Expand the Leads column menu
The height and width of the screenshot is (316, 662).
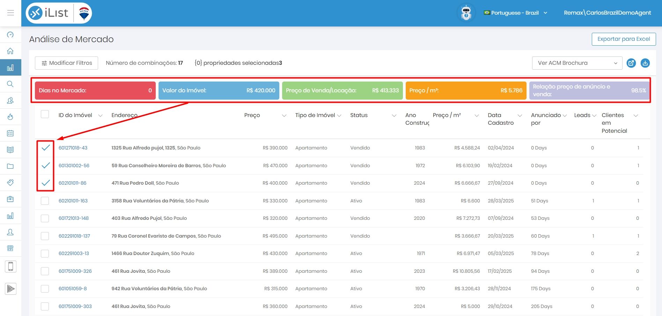tap(594, 116)
